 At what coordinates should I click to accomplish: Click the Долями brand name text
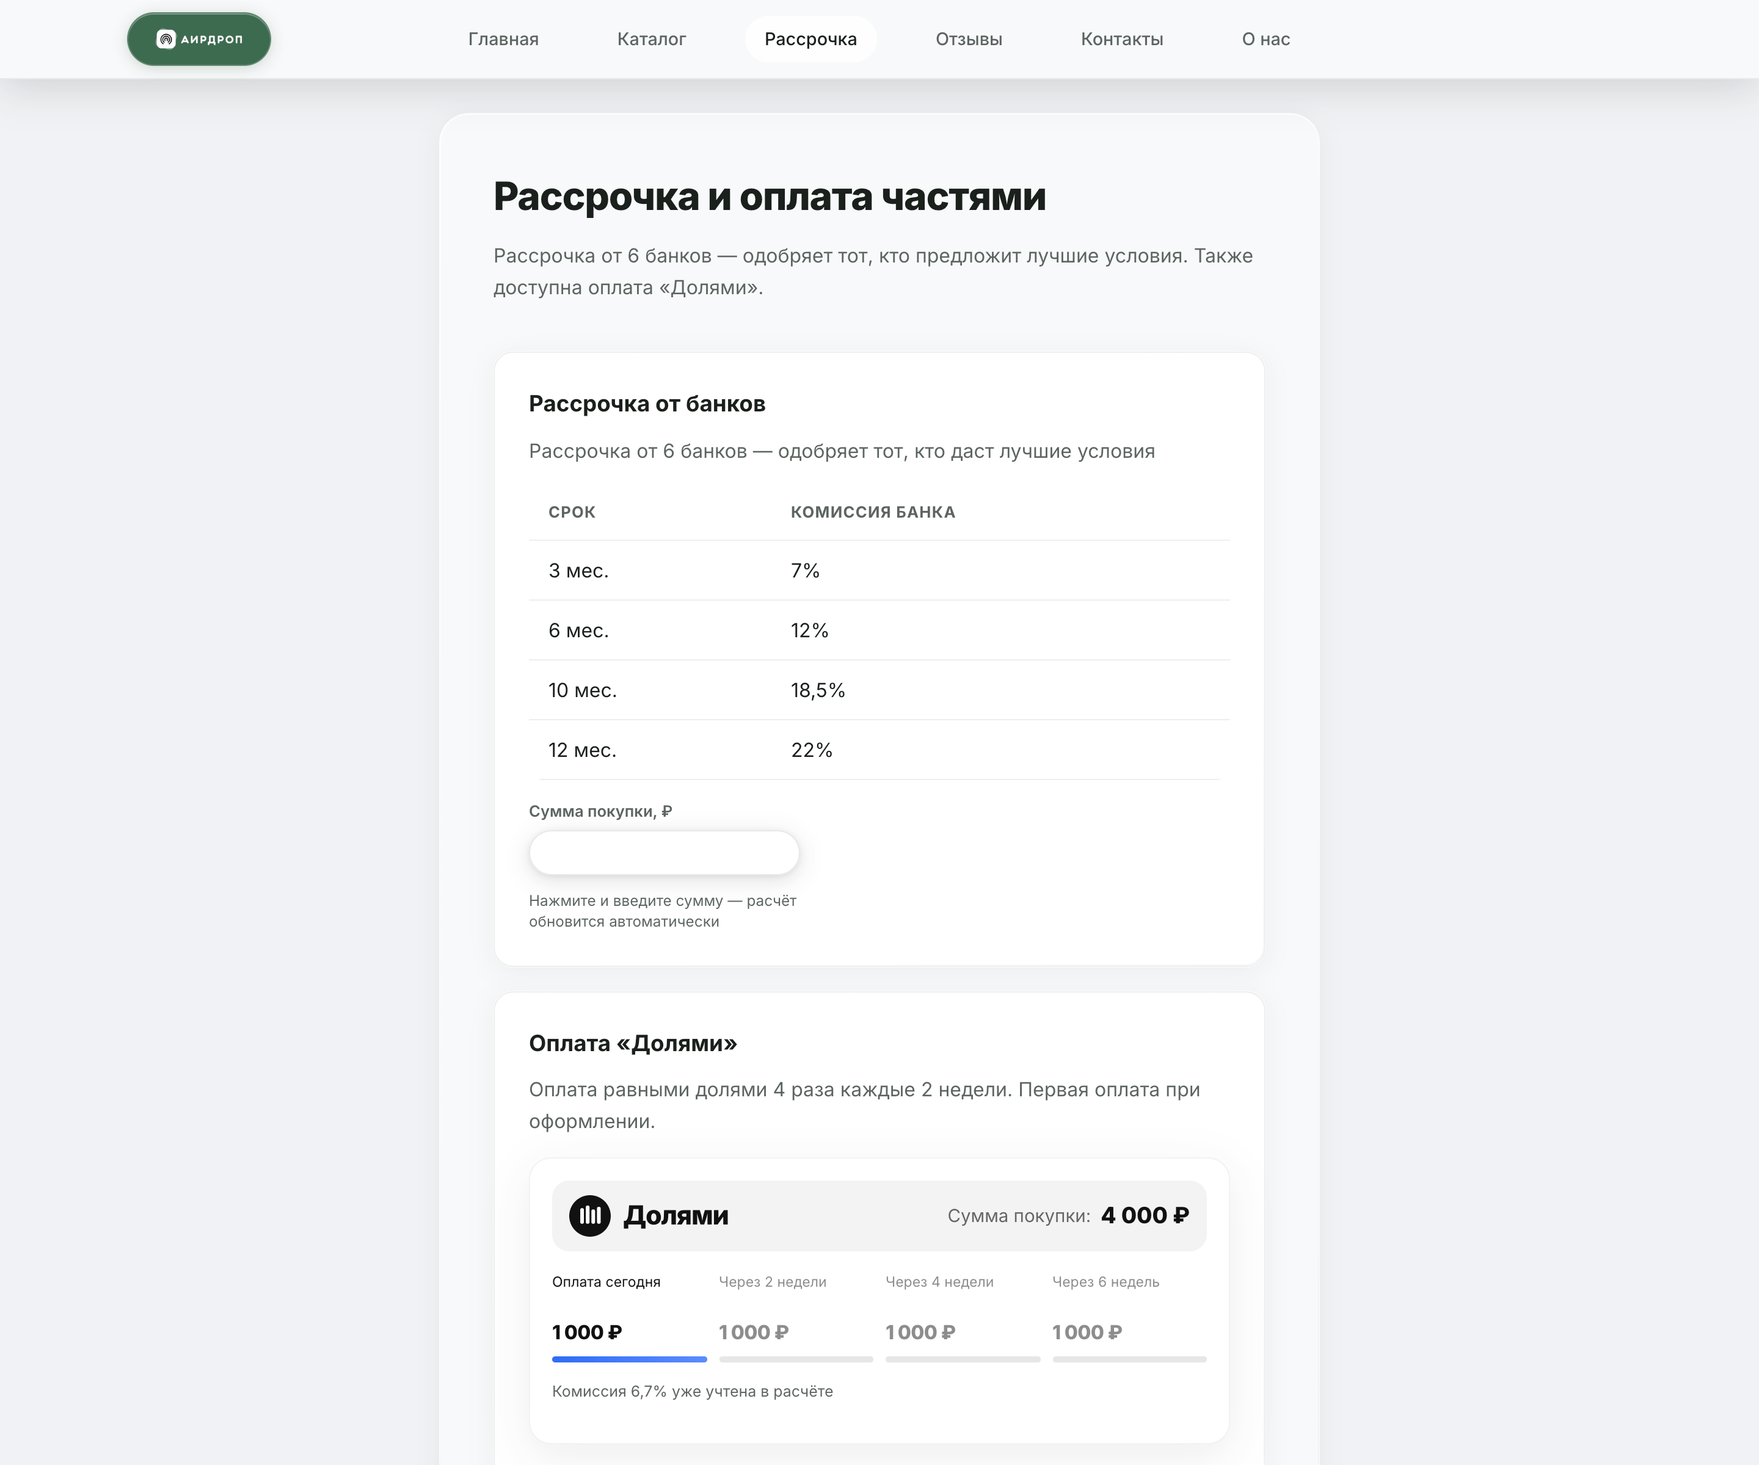pos(676,1215)
